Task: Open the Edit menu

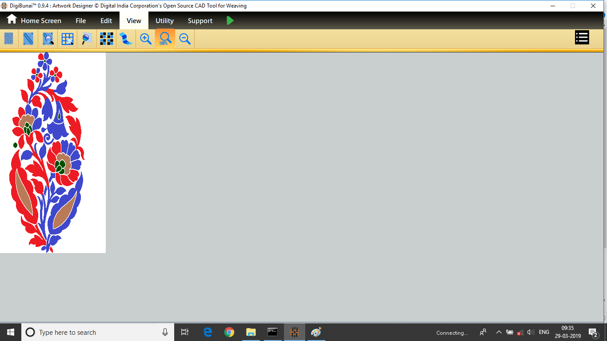Action: 106,20
